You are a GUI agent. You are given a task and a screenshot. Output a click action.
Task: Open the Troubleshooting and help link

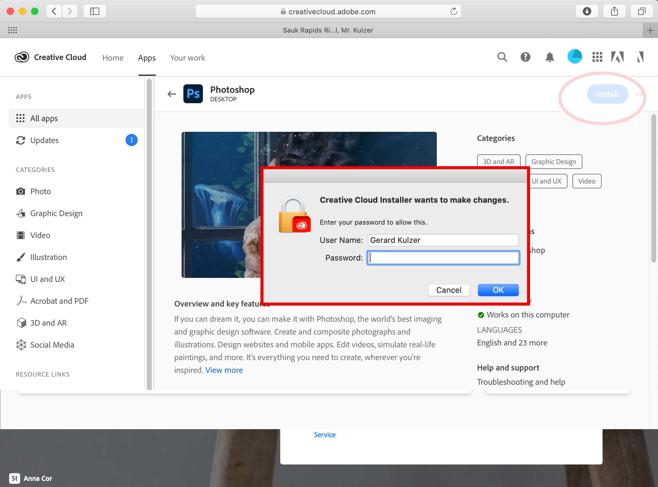[x=521, y=382]
